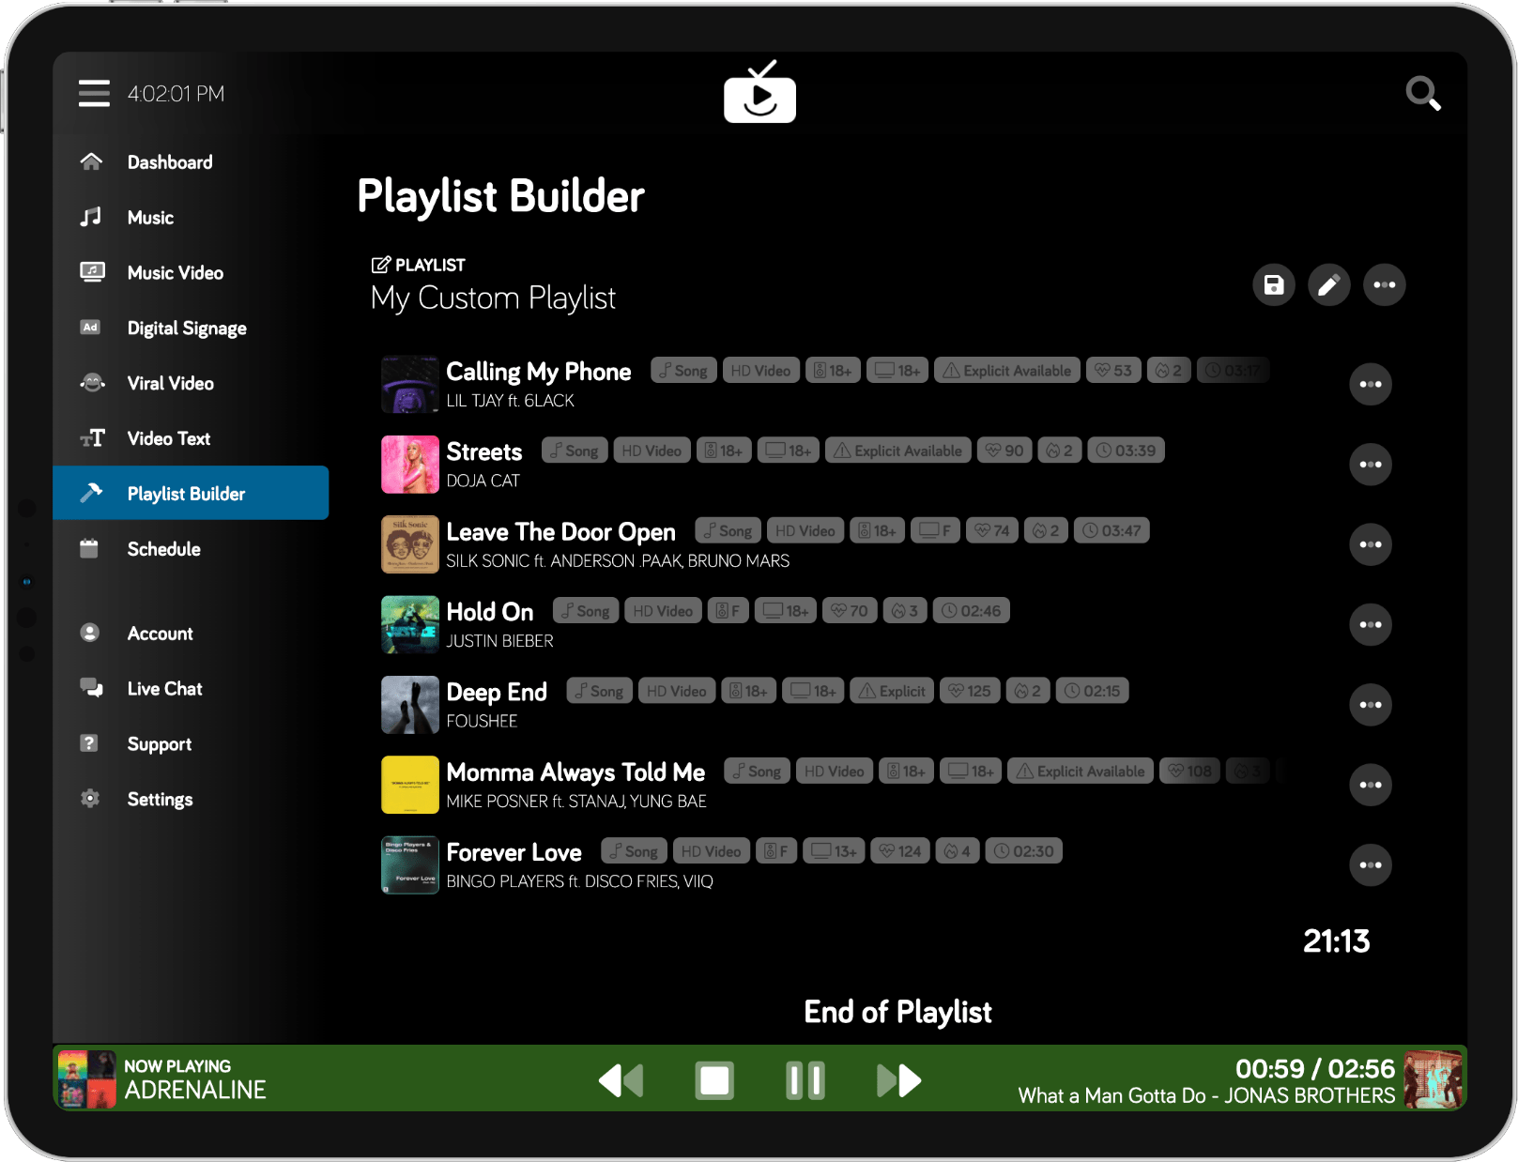Click the Live Chat bubbles icon
Viewport: 1518px width, 1162px height.
91,688
